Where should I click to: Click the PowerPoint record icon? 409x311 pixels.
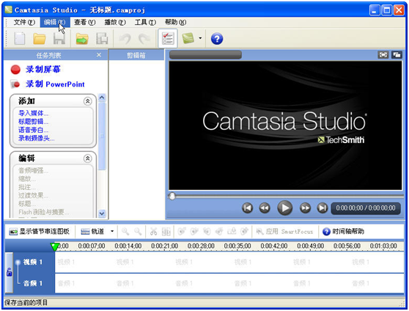15,84
